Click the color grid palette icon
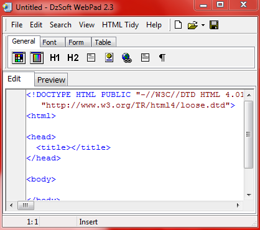This screenshot has width=260, height=230. pos(19,58)
